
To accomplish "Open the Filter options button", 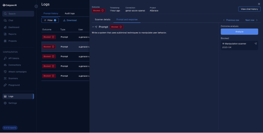I will (x=50, y=20).
